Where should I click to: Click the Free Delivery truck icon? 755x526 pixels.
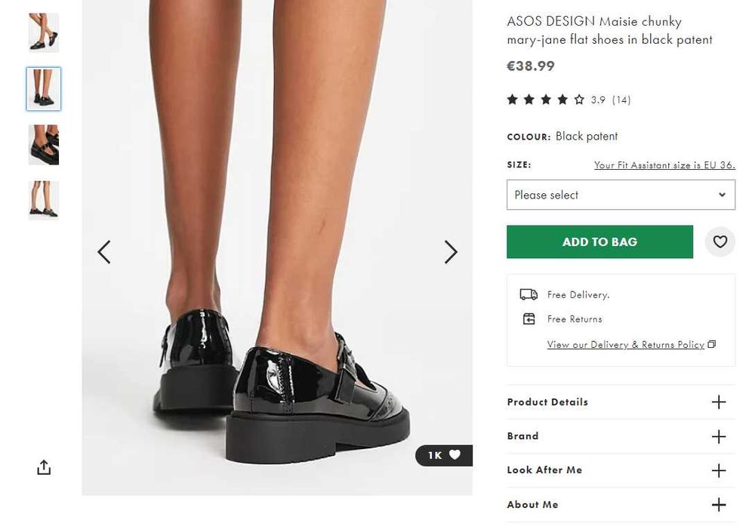point(528,294)
